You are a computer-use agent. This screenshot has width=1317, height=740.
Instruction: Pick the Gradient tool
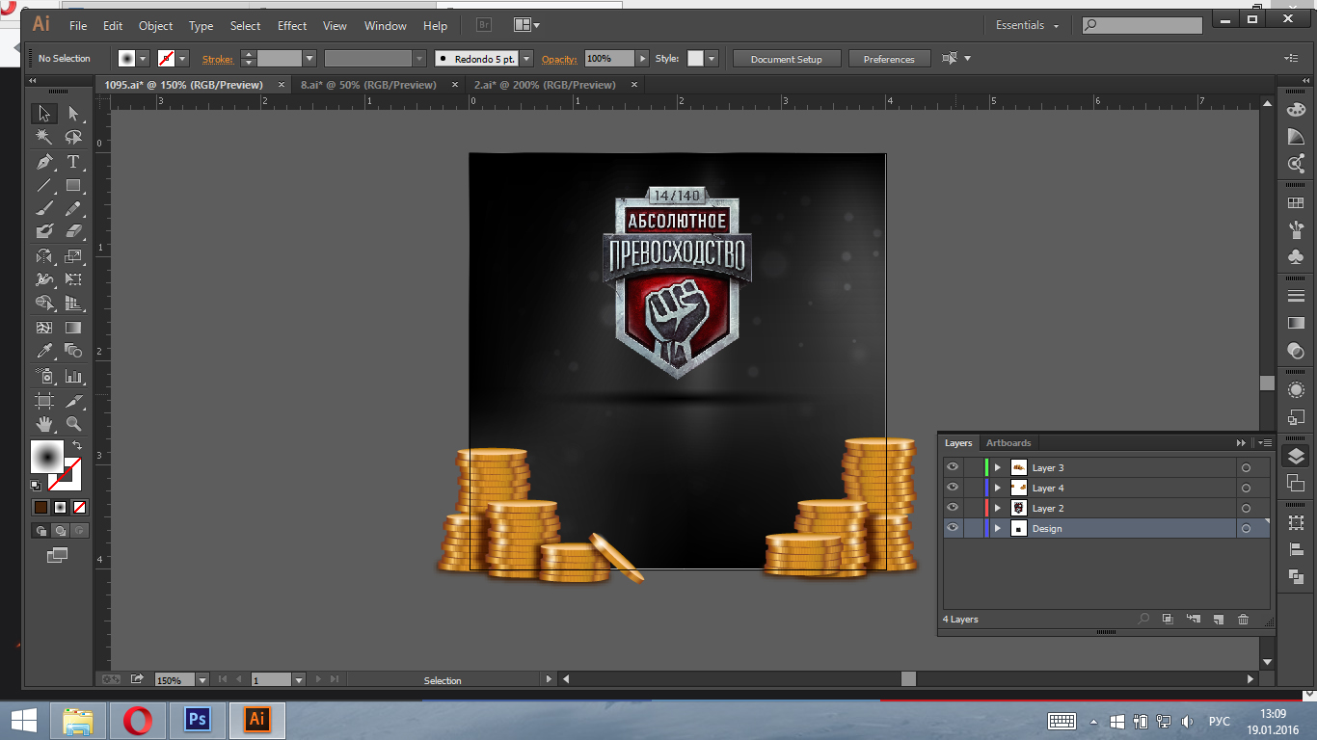[73, 329]
